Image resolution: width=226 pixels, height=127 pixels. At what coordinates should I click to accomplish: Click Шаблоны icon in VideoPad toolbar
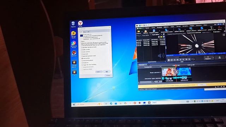[x=145, y=32]
